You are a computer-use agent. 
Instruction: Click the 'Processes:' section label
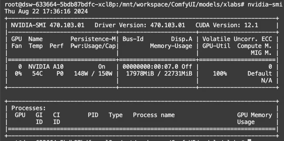29,108
